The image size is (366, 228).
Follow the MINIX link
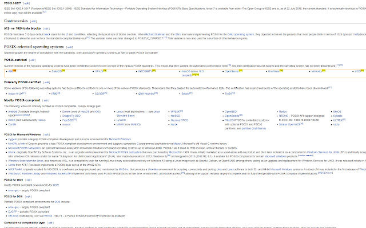120,125
